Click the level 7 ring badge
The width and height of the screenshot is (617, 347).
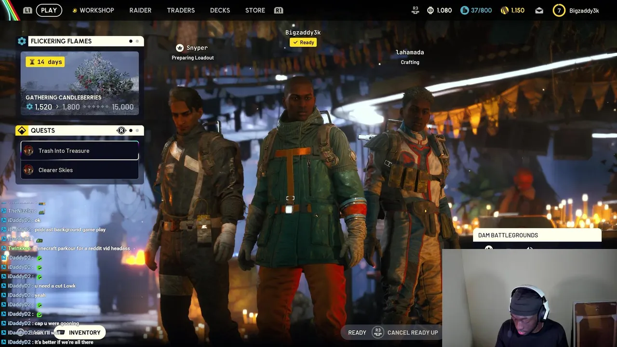click(x=559, y=10)
